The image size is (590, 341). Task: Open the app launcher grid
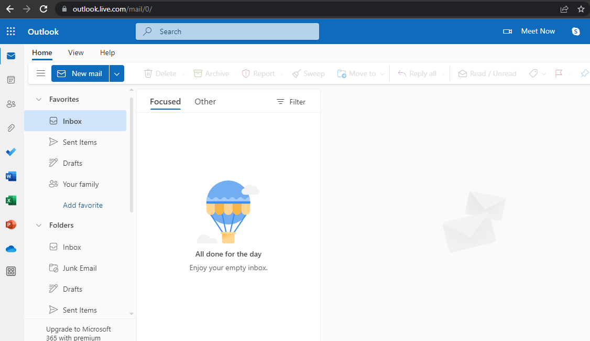coord(11,31)
